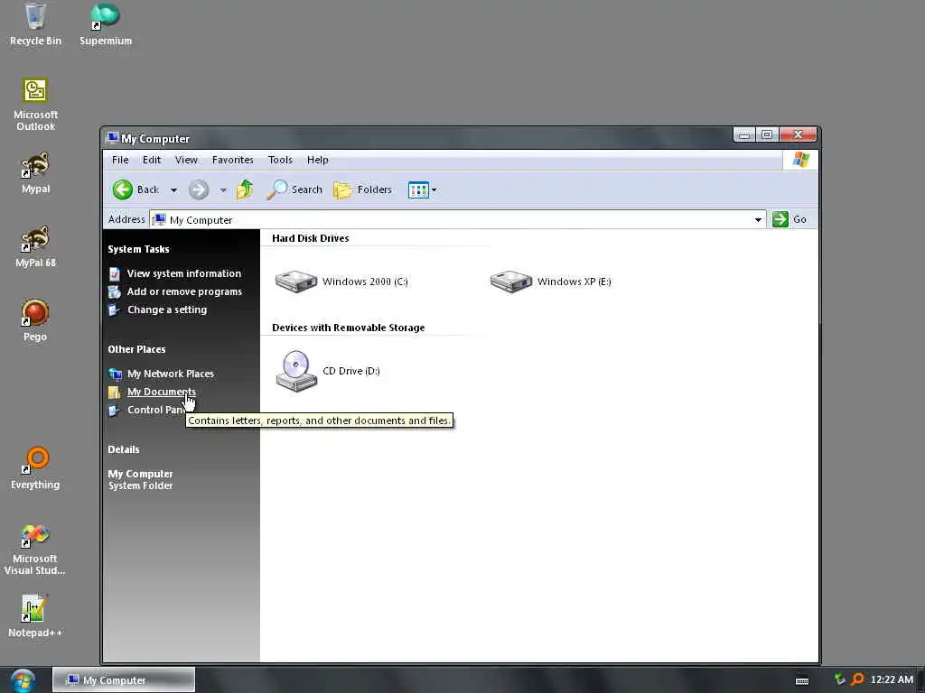Screen dimensions: 925x693
Task: Click the network connection tray icon
Action: [x=840, y=679]
